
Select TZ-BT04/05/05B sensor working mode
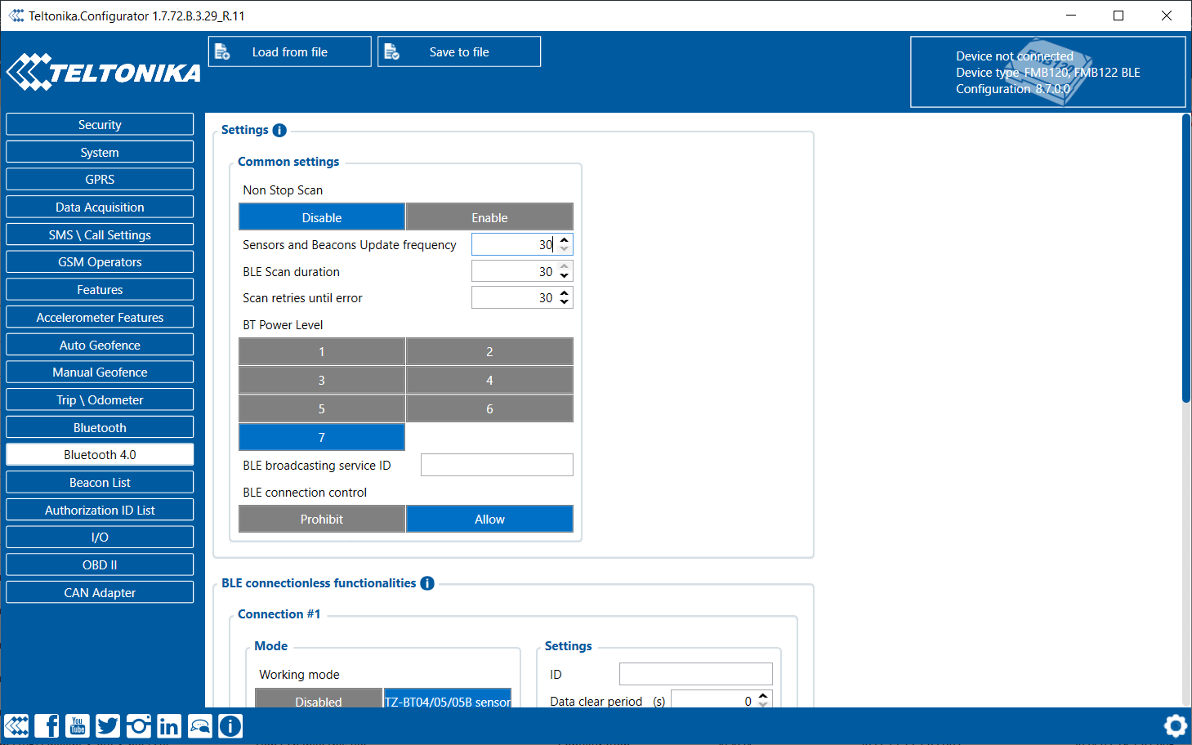pyautogui.click(x=448, y=699)
